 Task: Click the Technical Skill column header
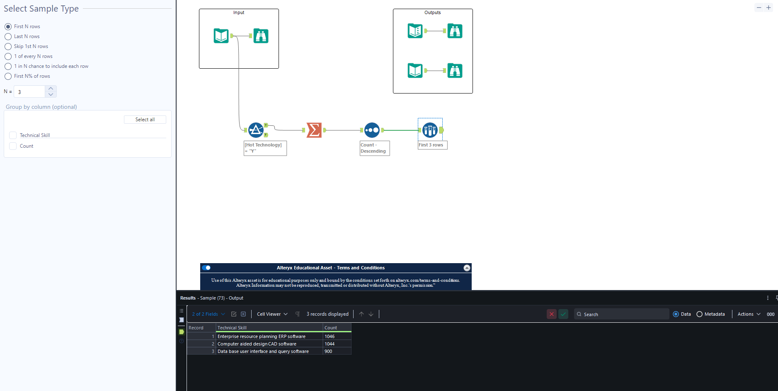click(x=269, y=328)
